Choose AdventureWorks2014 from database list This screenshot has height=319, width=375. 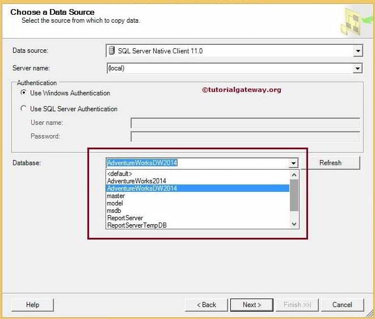197,181
